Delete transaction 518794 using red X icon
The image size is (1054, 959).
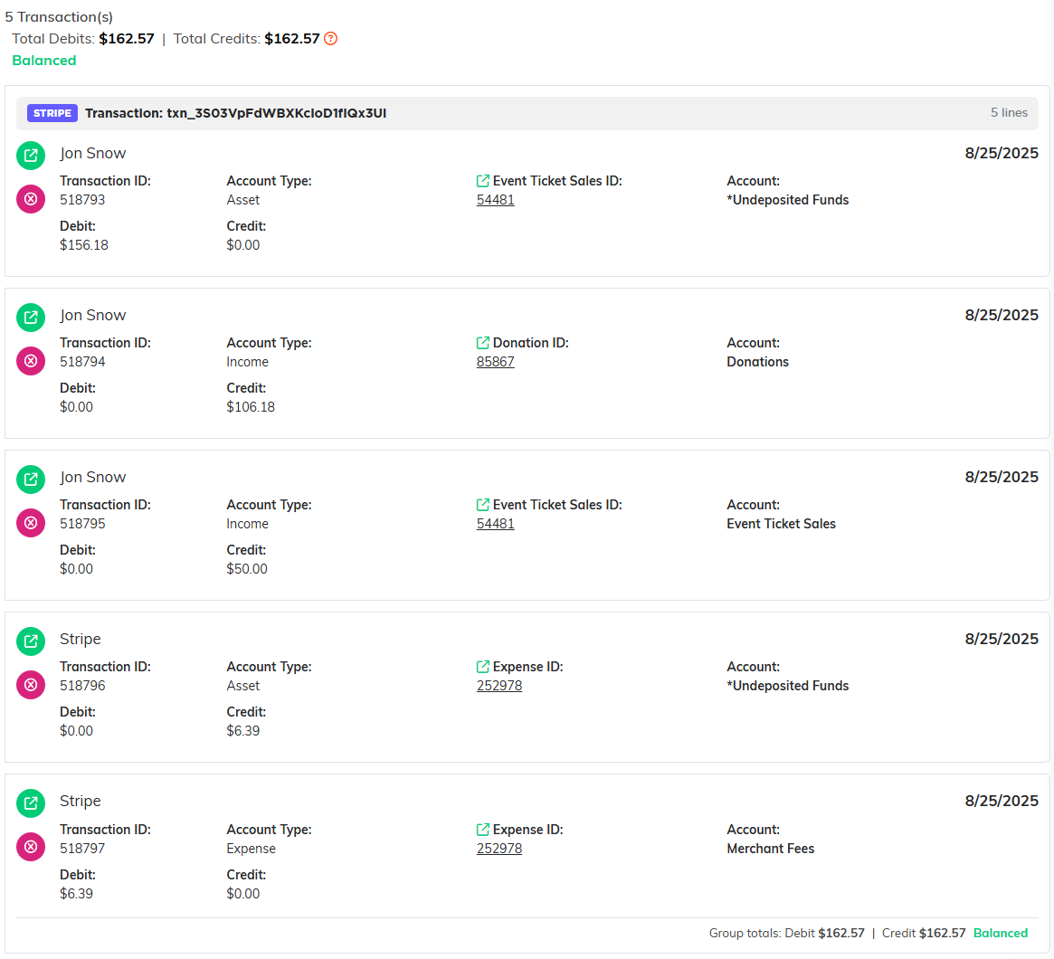tap(30, 361)
